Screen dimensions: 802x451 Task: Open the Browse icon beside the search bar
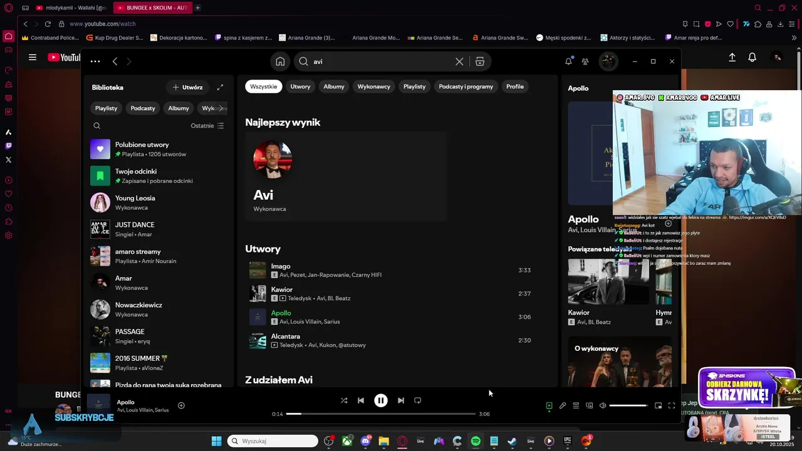[480, 61]
